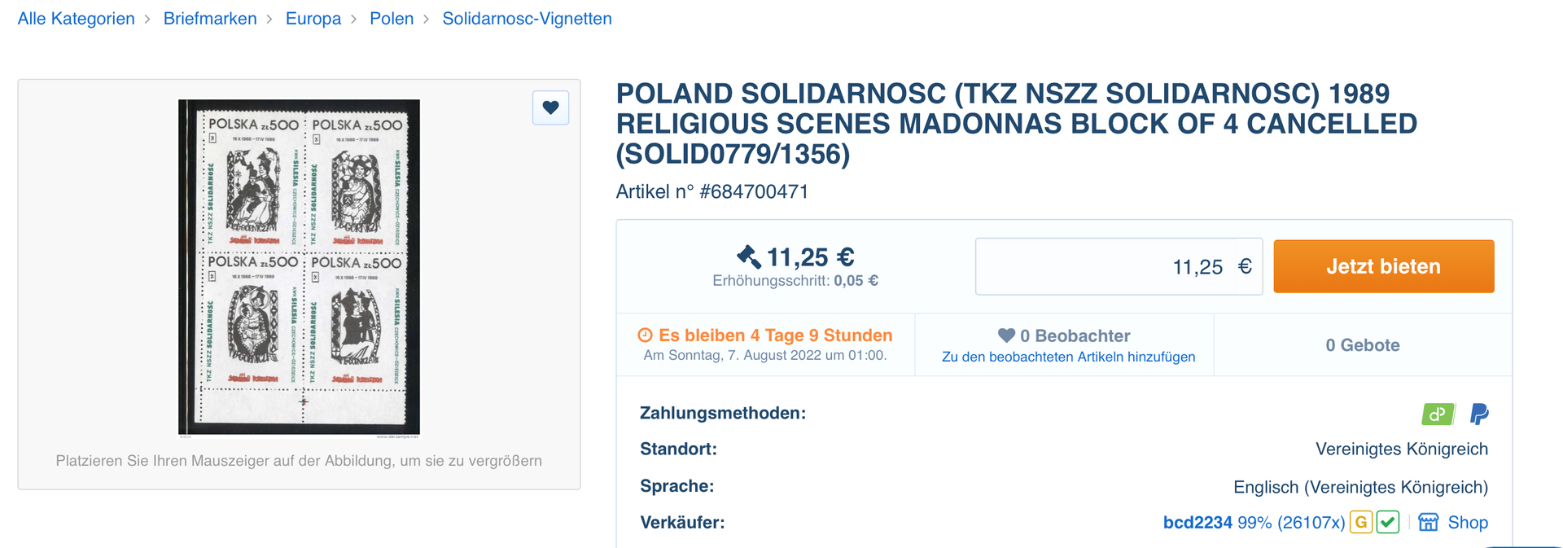Click the green verified checkmark badge
The height and width of the screenshot is (548, 1563).
point(1388,522)
